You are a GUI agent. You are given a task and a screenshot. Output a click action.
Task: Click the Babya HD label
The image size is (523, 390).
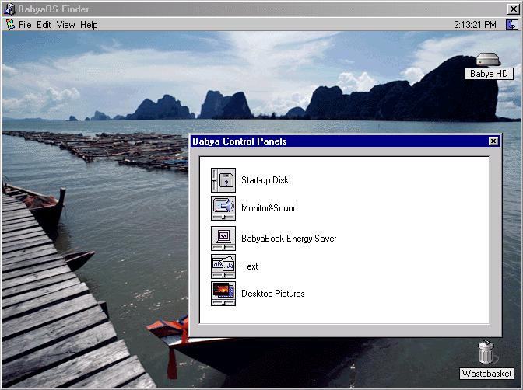pyautogui.click(x=489, y=74)
